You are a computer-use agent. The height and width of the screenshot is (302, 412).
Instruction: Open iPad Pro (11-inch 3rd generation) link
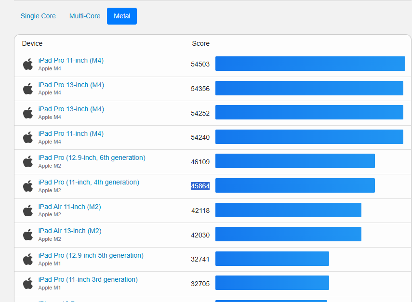pyautogui.click(x=88, y=280)
